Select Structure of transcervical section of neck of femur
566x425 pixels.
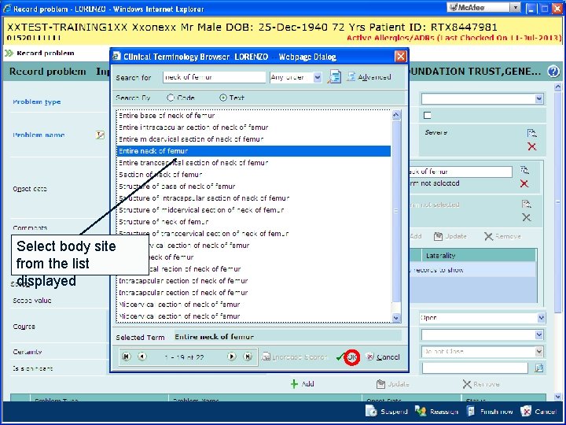point(254,234)
